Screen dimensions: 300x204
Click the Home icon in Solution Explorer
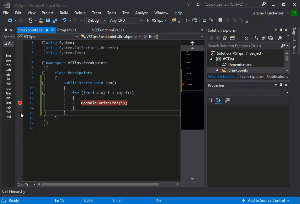[x=225, y=38]
